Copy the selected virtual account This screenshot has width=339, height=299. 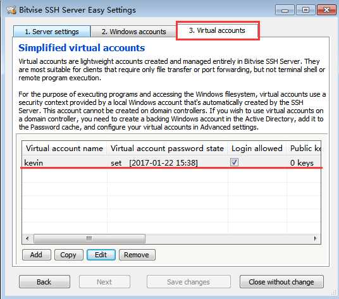tap(68, 255)
